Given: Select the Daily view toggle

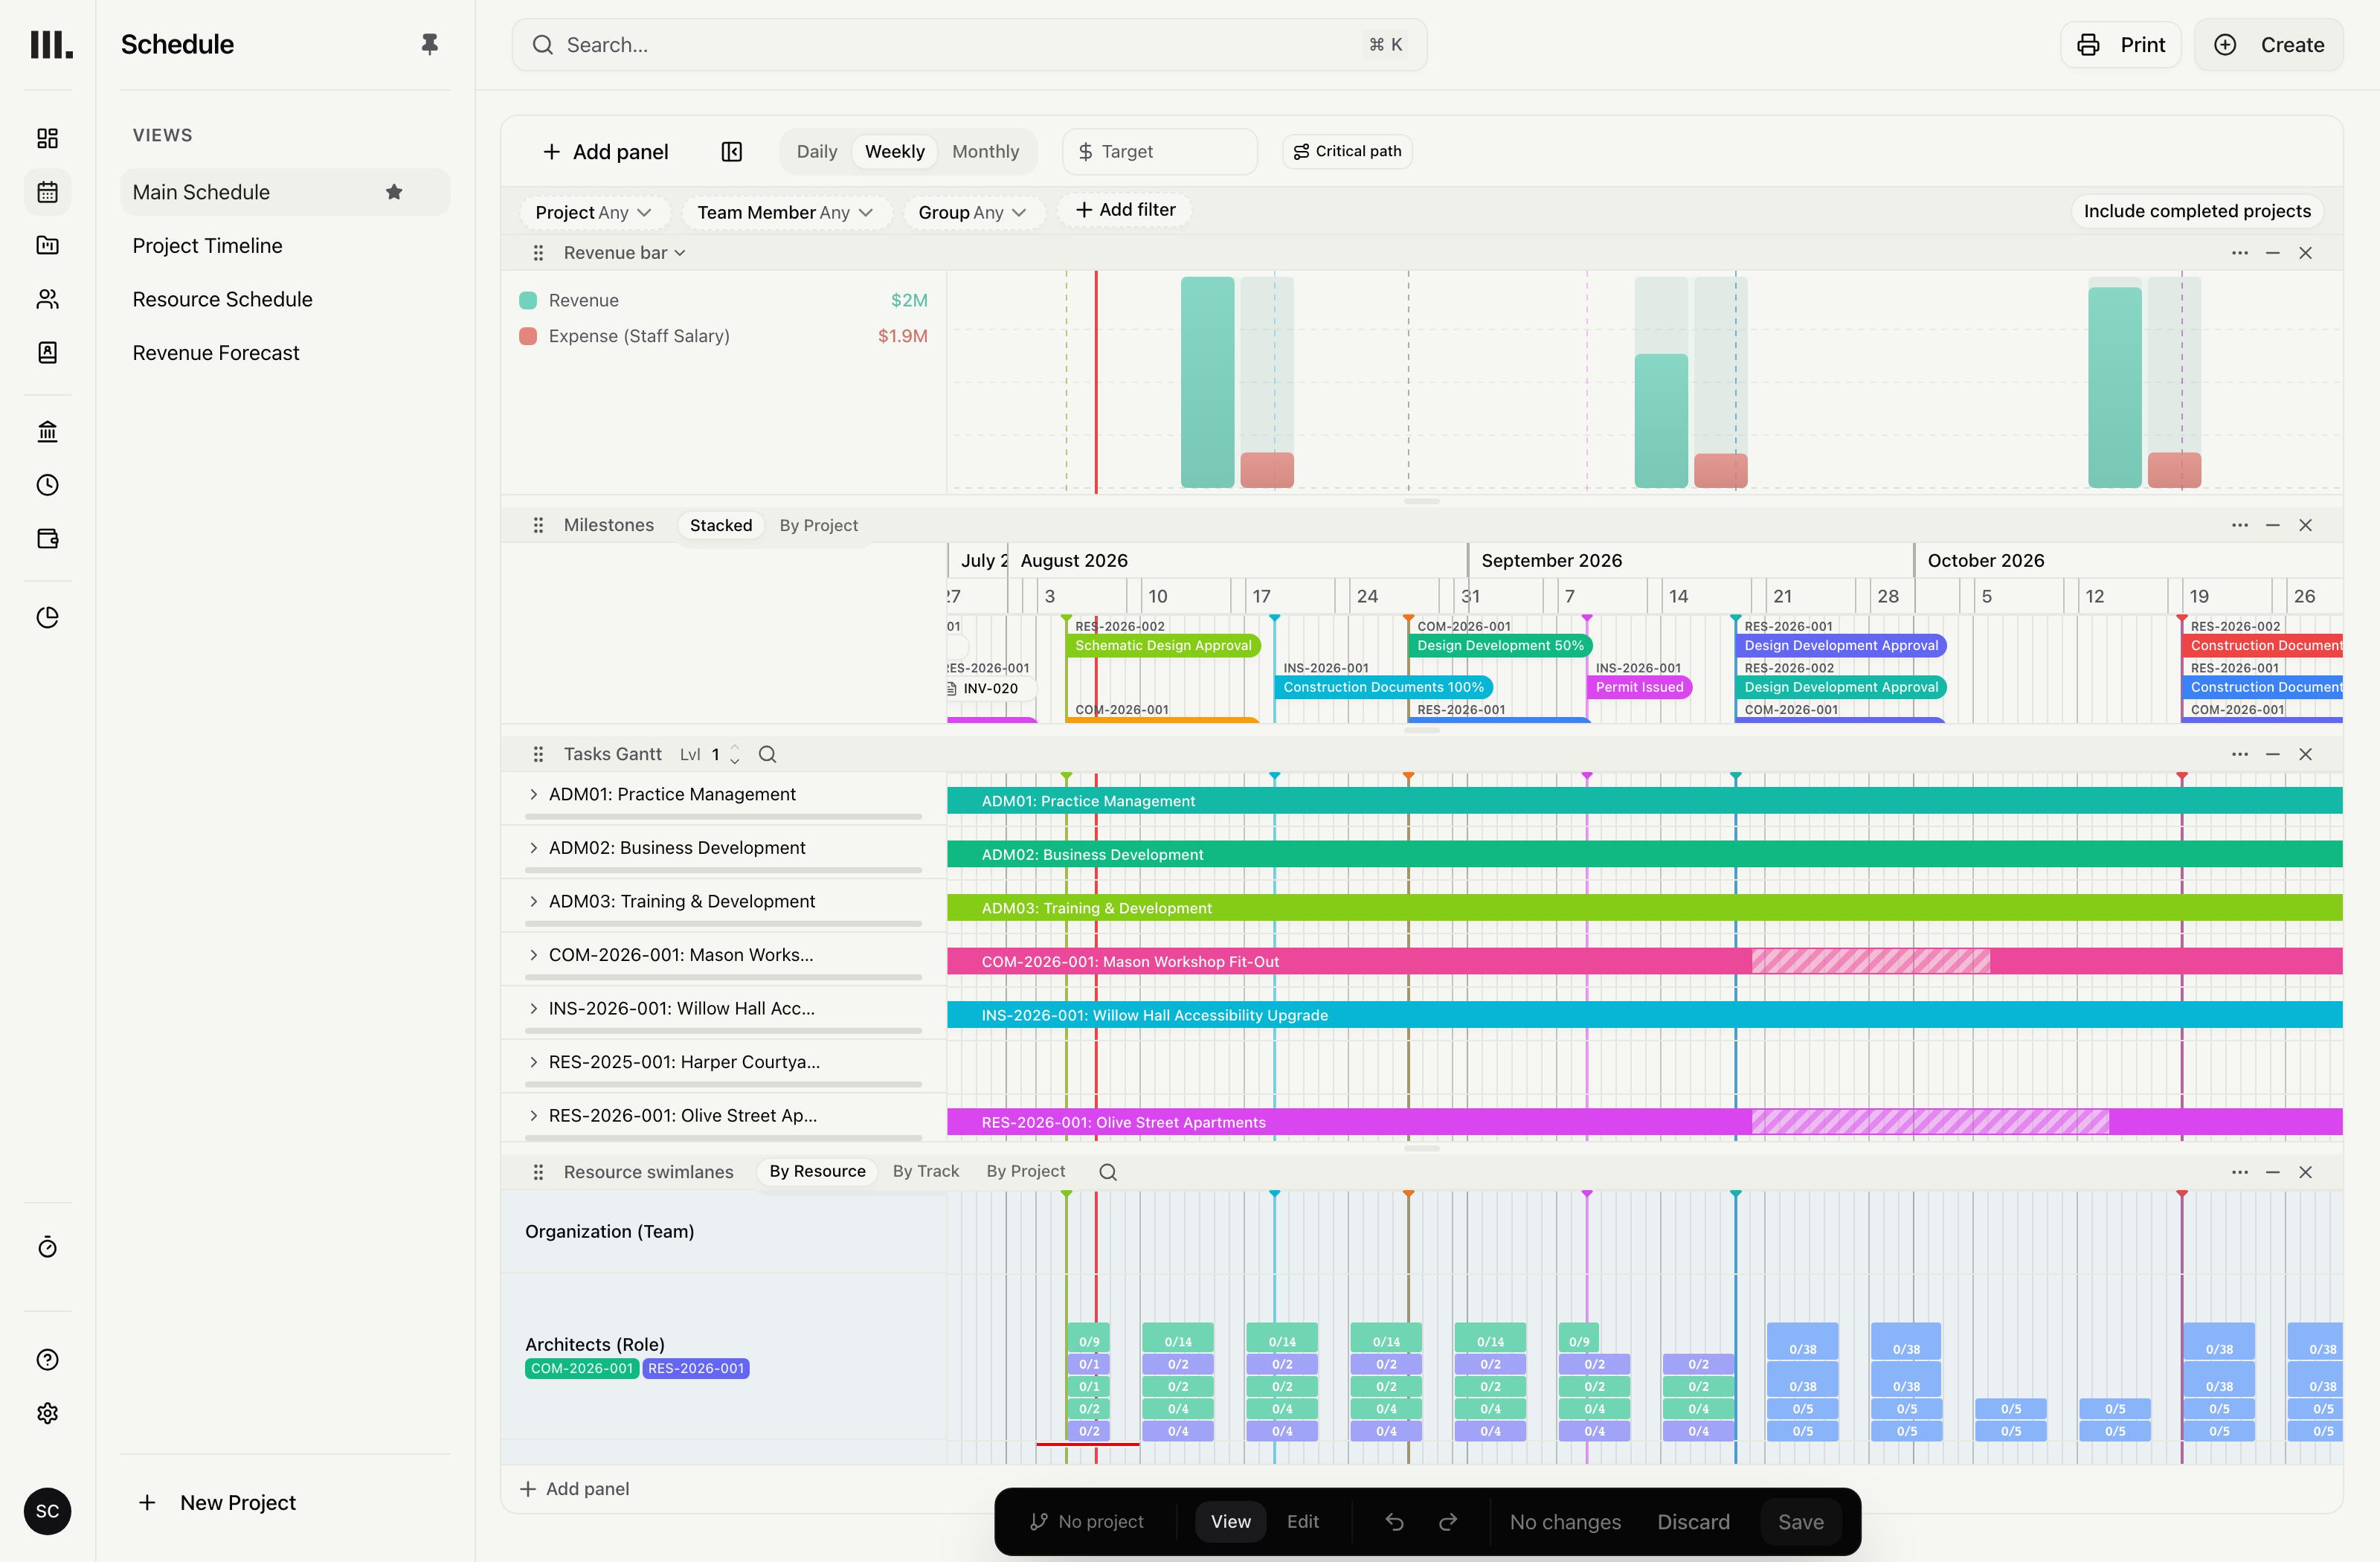Looking at the screenshot, I should 816,152.
